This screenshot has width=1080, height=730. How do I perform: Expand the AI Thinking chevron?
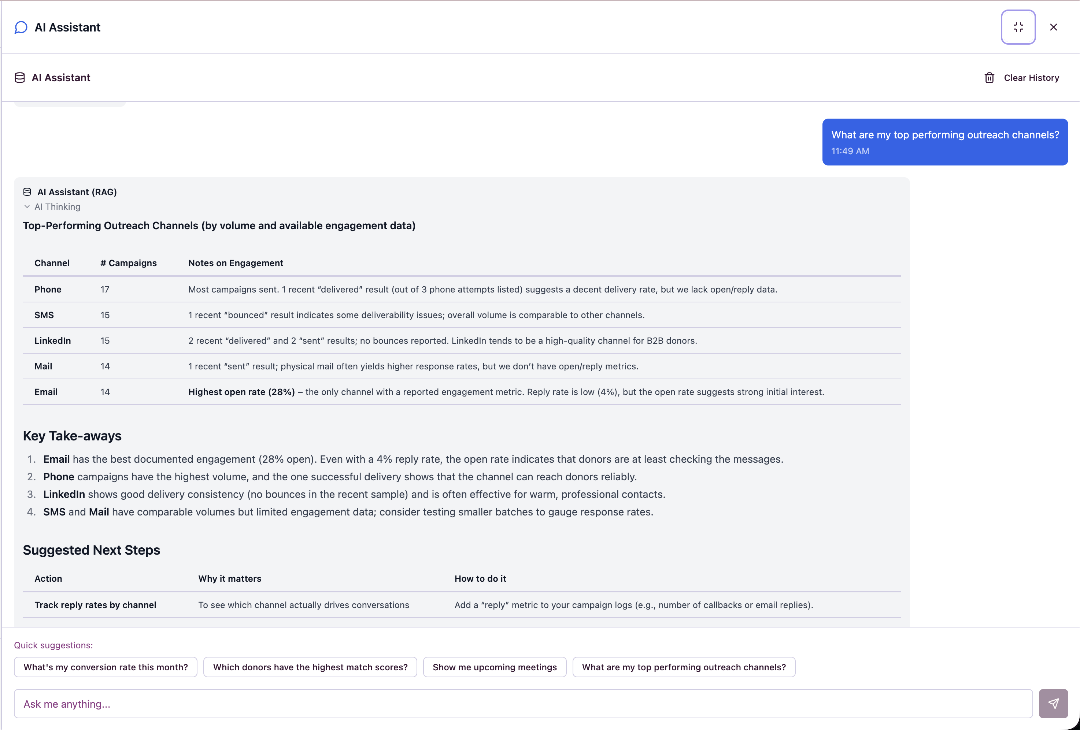(27, 206)
